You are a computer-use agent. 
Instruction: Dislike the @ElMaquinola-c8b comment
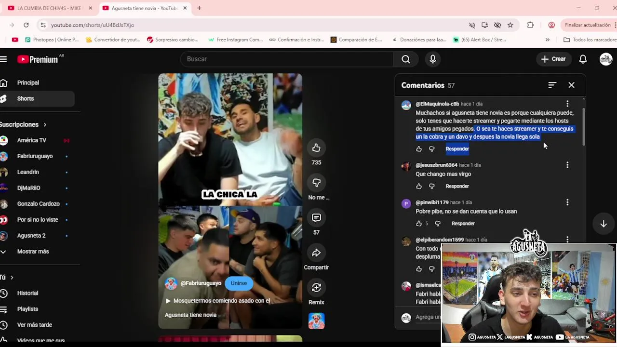pyautogui.click(x=432, y=149)
